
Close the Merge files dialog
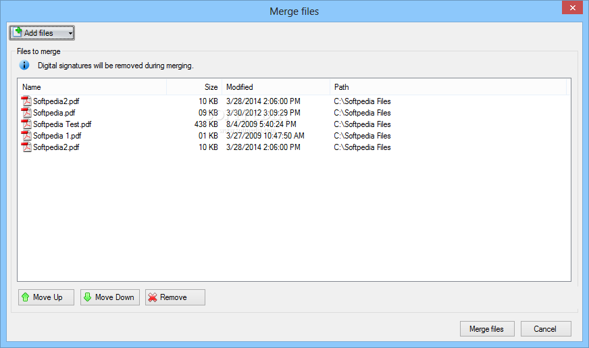tap(573, 8)
